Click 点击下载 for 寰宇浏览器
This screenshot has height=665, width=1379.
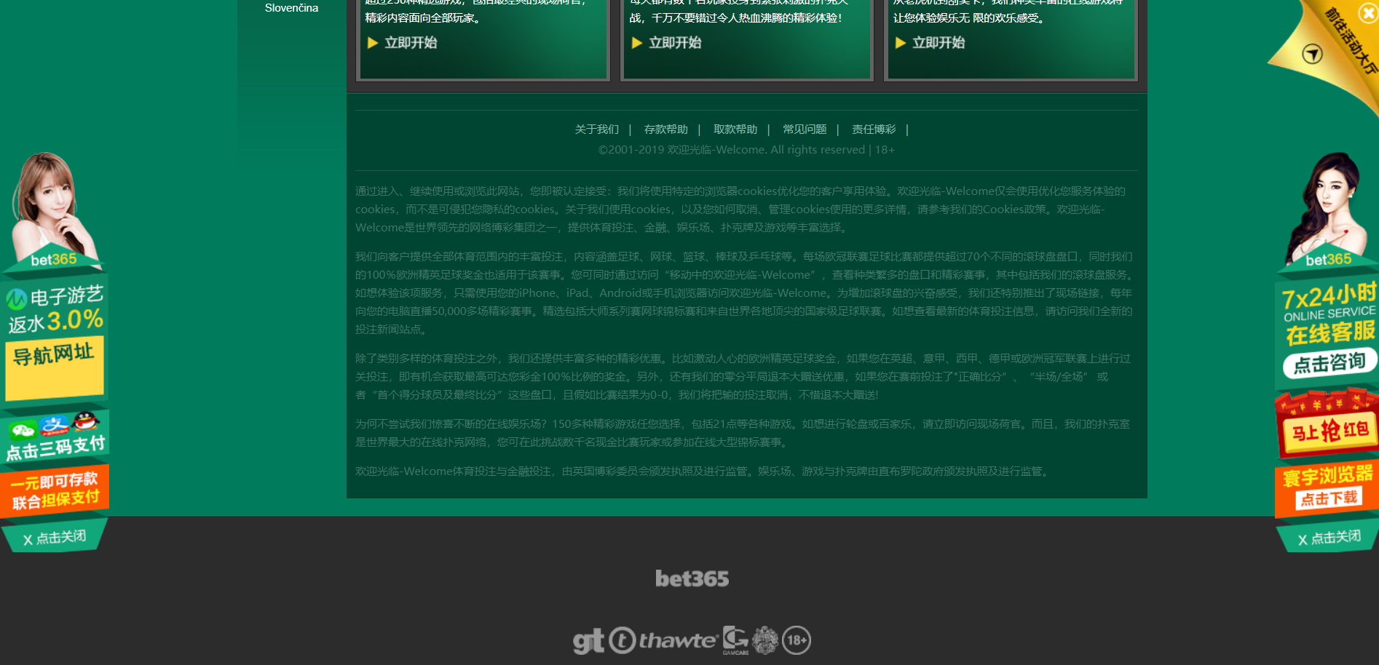click(x=1329, y=498)
